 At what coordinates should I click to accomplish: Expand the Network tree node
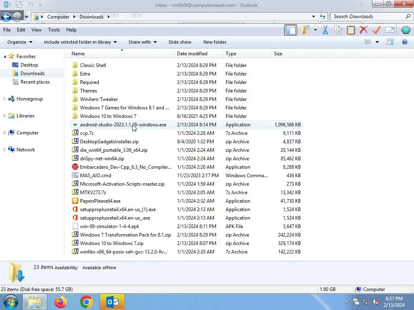(4, 149)
